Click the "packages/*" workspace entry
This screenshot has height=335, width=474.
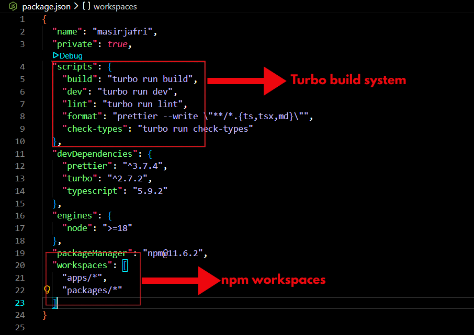pyautogui.click(x=92, y=290)
